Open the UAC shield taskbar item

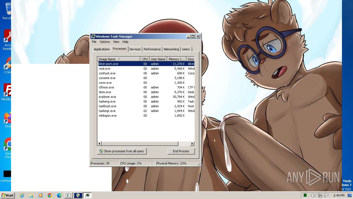pos(78,195)
